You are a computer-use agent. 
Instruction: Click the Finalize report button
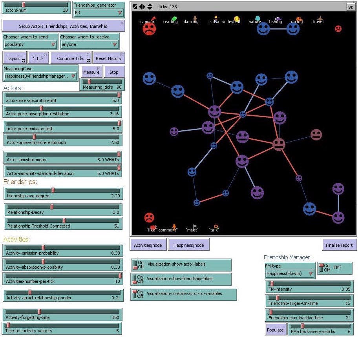click(x=339, y=245)
